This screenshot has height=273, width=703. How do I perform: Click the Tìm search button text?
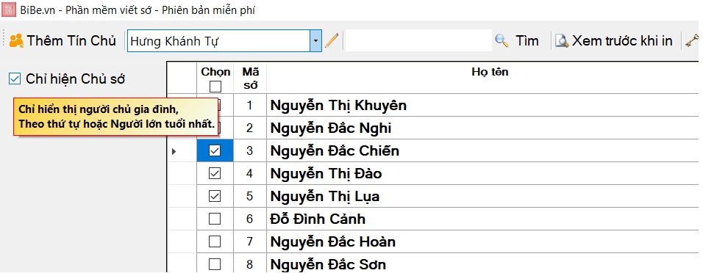(x=527, y=40)
